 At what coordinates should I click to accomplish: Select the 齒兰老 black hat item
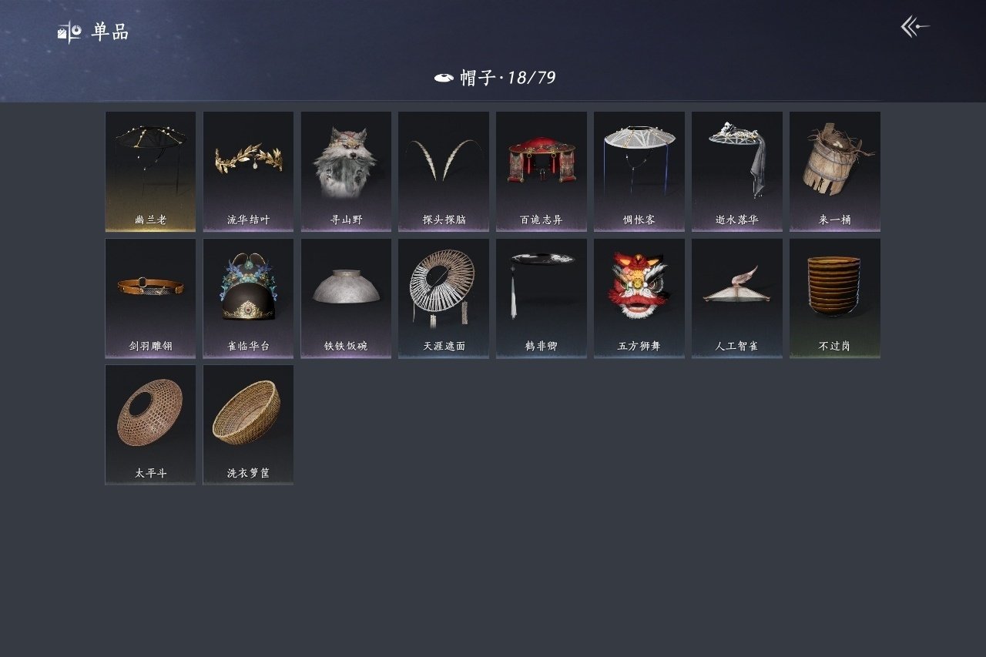pyautogui.click(x=150, y=171)
